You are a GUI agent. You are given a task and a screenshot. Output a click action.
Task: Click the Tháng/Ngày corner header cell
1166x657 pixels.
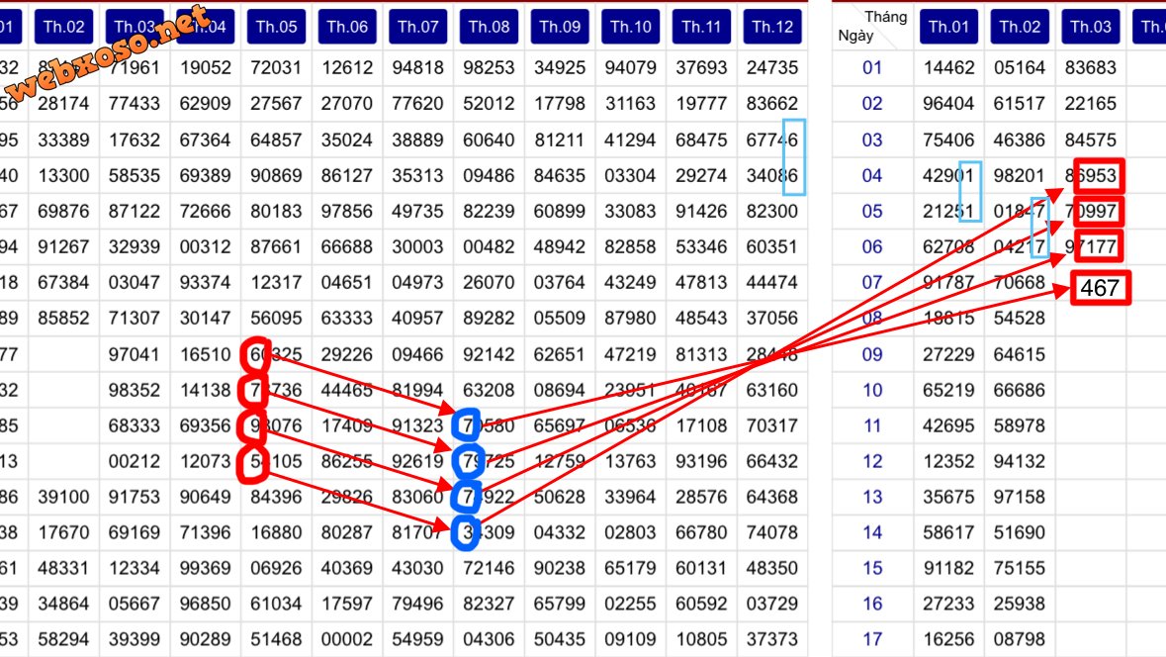871,26
